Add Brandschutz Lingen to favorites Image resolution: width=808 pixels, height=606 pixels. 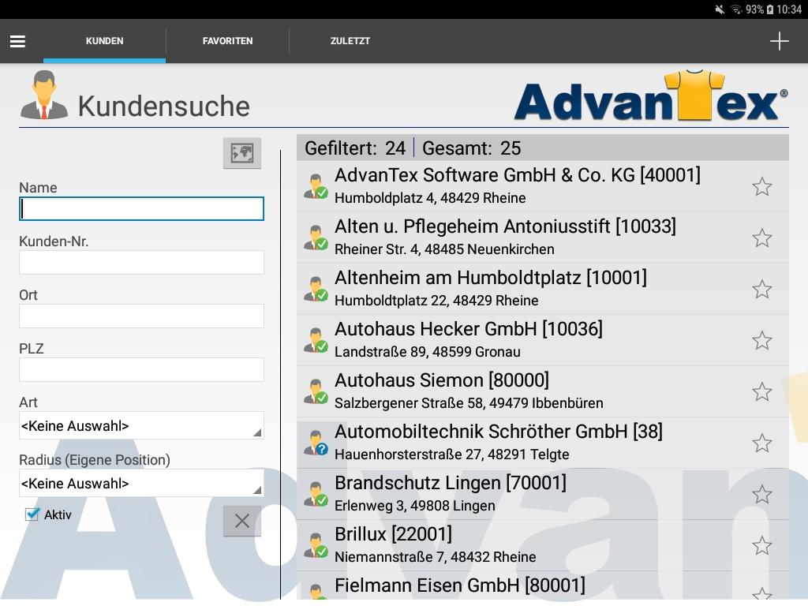click(x=761, y=494)
